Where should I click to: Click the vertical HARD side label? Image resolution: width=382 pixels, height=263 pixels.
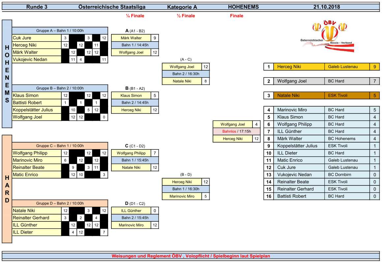pos(7,189)
